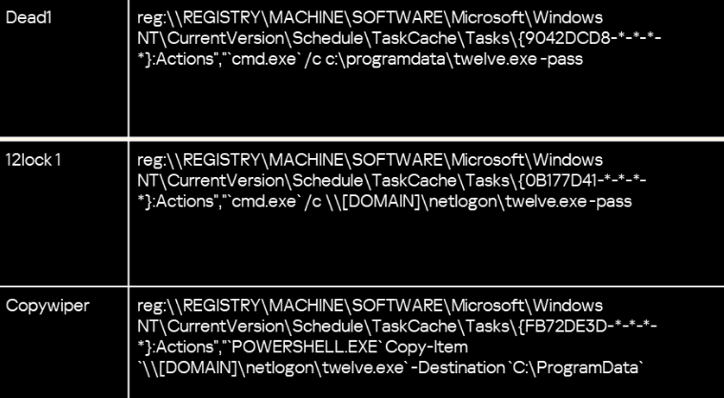Viewport: 724px width, 398px height.
Task: Click the Copy-Item command text
Action: pyautogui.click(x=427, y=348)
